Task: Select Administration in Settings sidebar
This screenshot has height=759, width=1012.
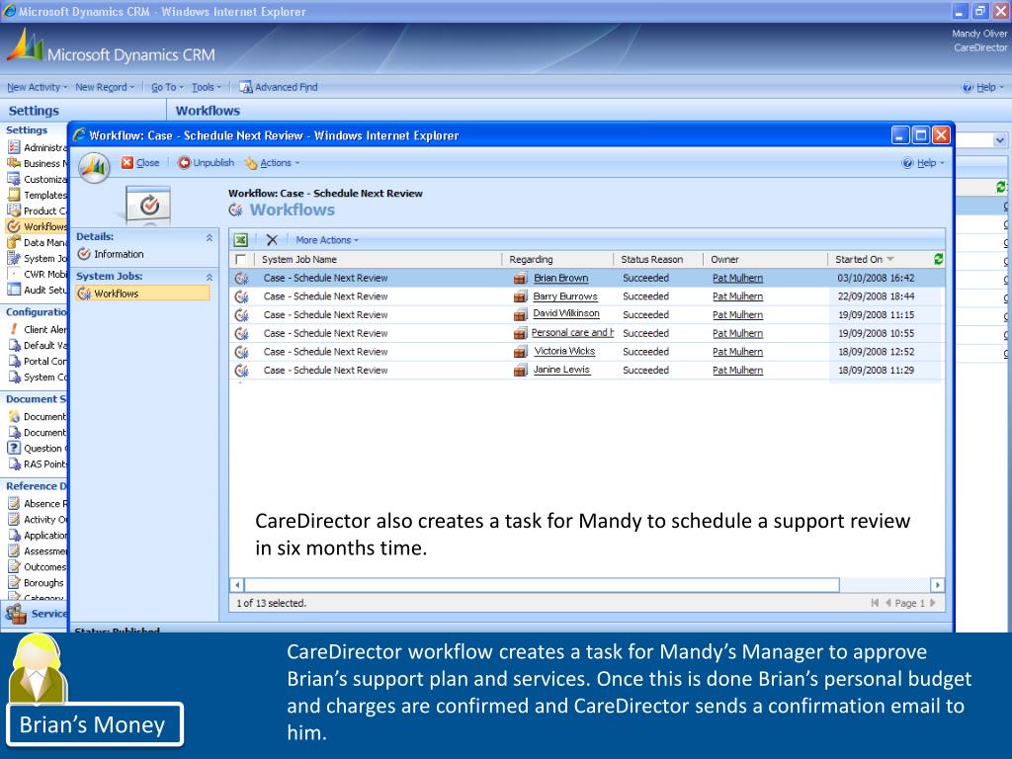Action: [37, 148]
